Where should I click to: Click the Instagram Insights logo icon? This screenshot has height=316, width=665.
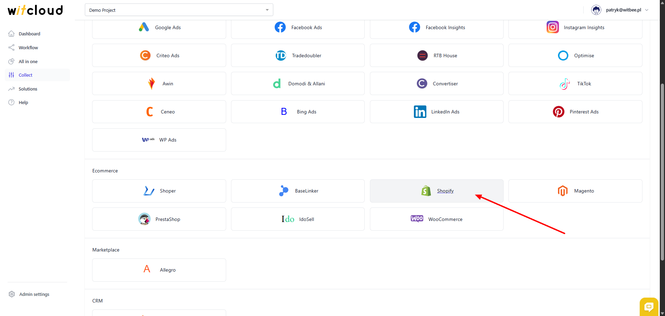[553, 27]
